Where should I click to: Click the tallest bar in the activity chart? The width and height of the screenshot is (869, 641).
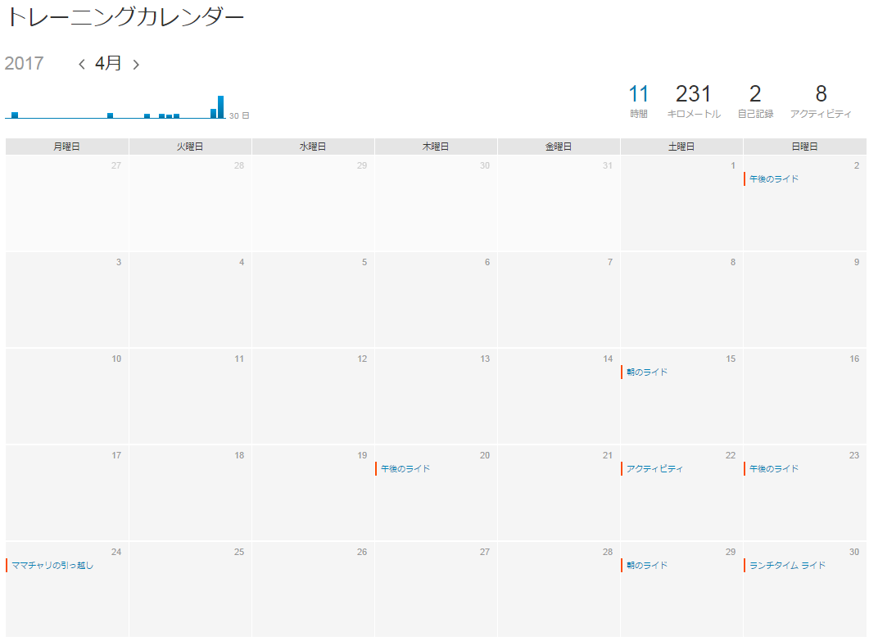[221, 106]
